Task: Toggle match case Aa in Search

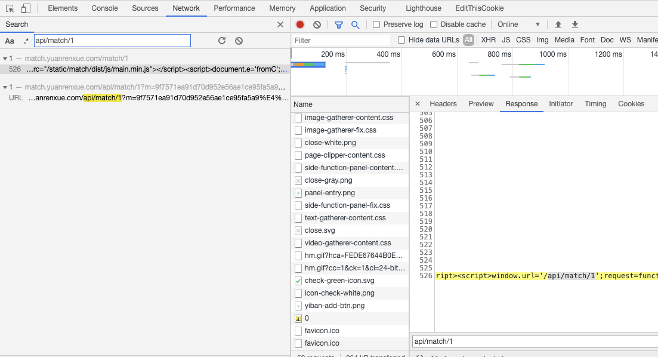Action: [9, 41]
